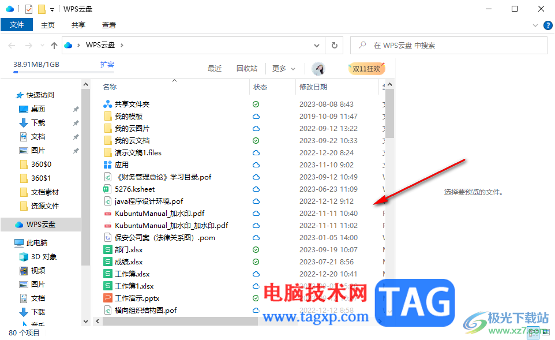
Task: Click cloud status icon for 我的模板
Action: [x=256, y=116]
